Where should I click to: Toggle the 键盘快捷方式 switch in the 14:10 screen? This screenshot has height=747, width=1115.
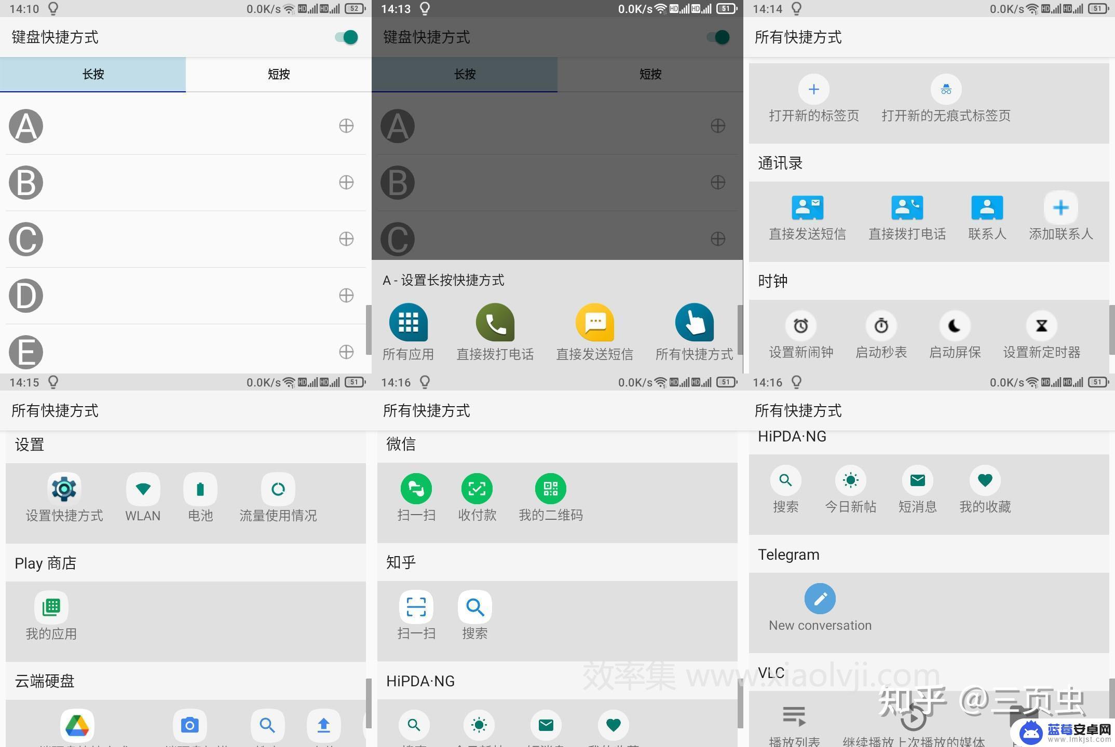pos(346,37)
